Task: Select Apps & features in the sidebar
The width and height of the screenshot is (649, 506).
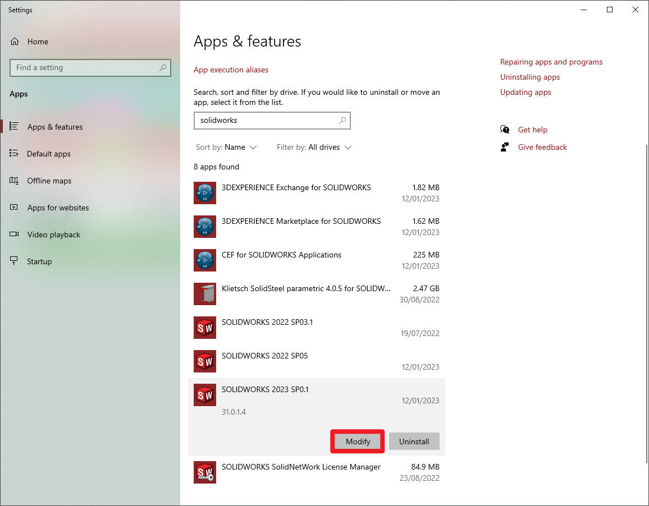Action: (x=14, y=126)
